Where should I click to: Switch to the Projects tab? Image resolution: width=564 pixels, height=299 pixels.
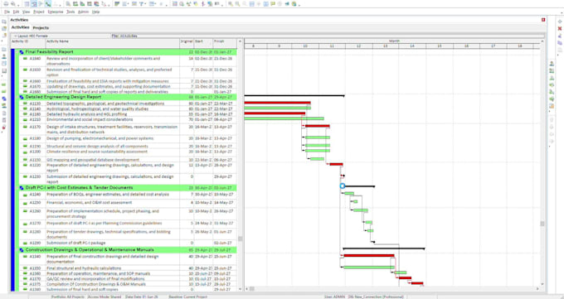point(41,27)
